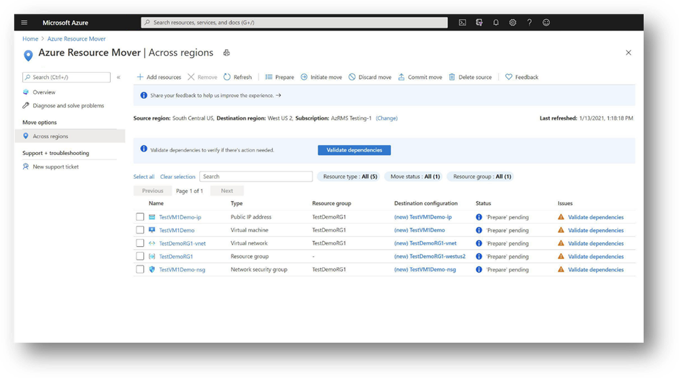Refresh the resource list
The image size is (679, 378).
(237, 77)
